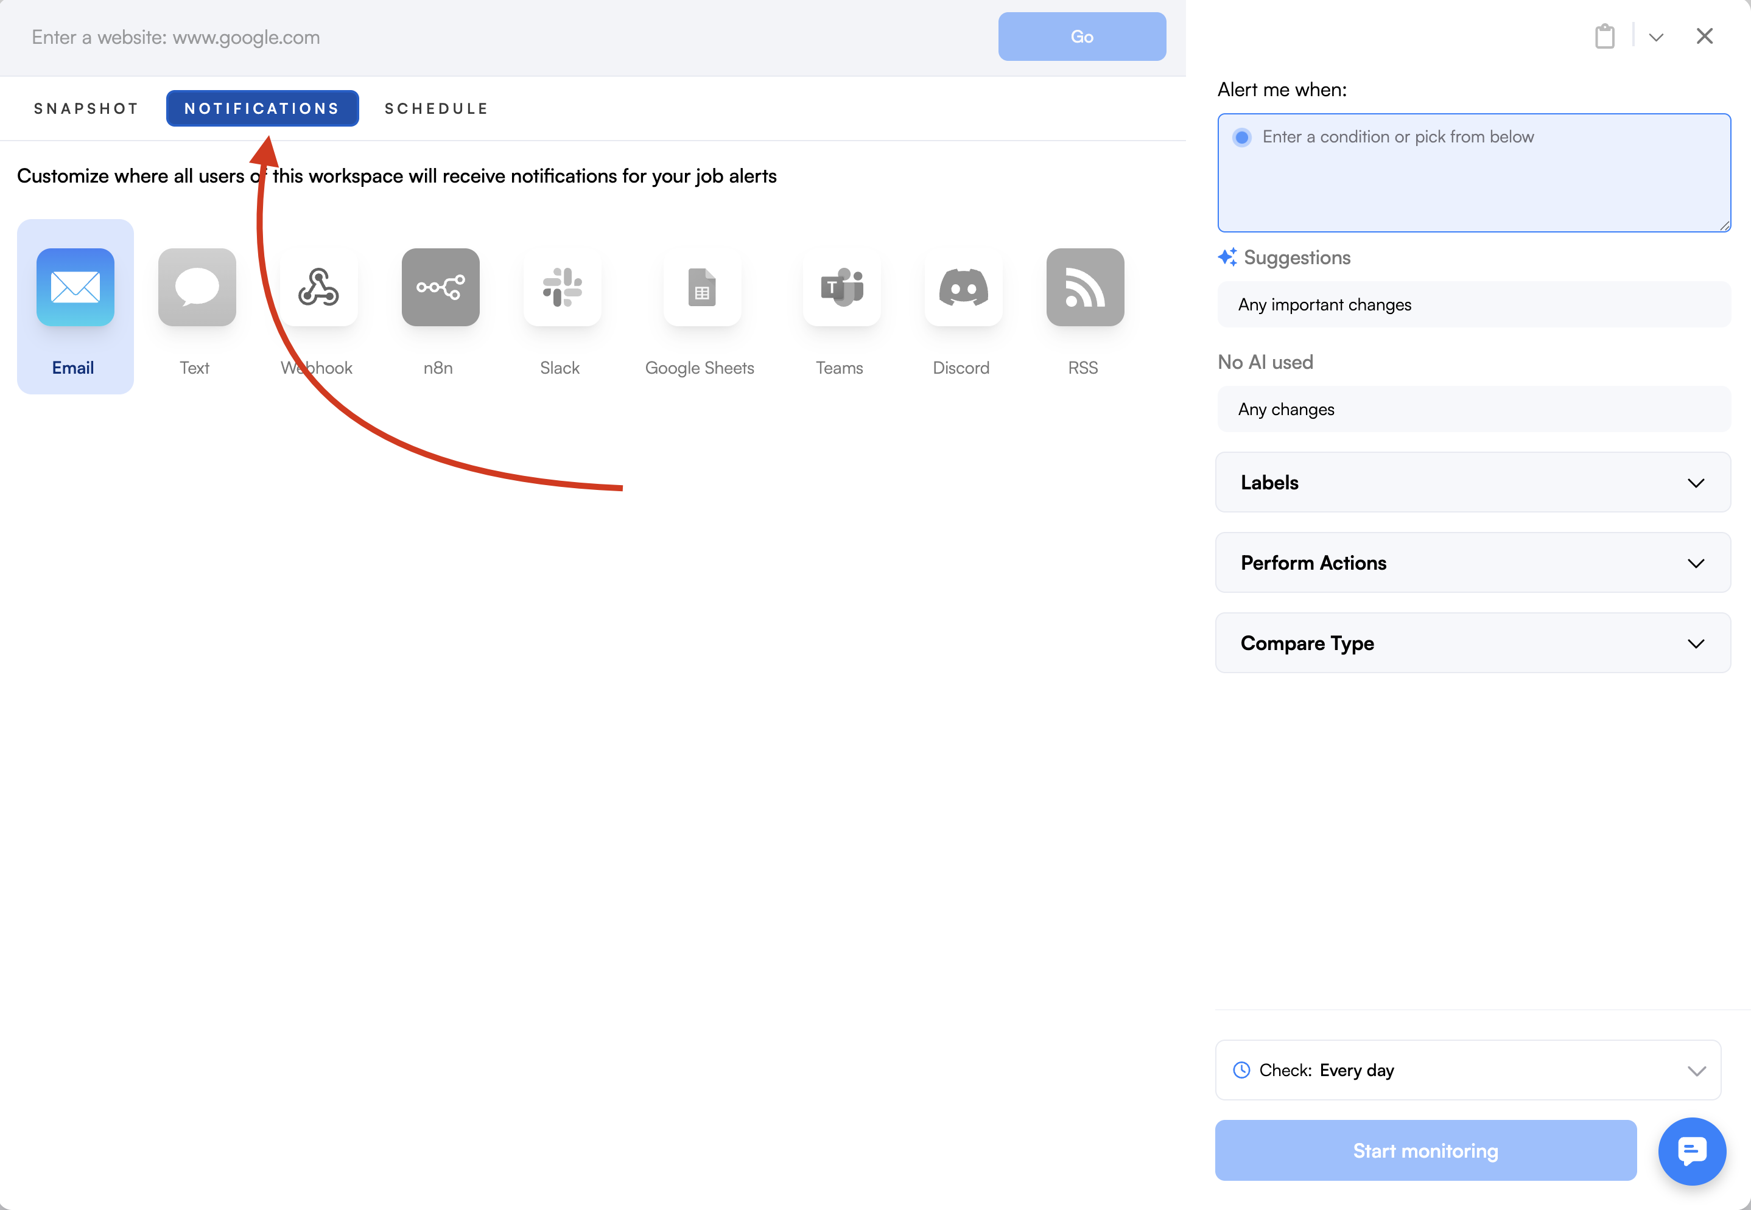Open the Check frequency dropdown
This screenshot has height=1210, width=1751.
click(x=1467, y=1070)
